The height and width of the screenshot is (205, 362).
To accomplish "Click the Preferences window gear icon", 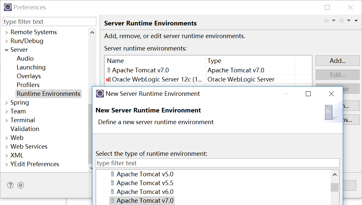I will coord(8,7).
